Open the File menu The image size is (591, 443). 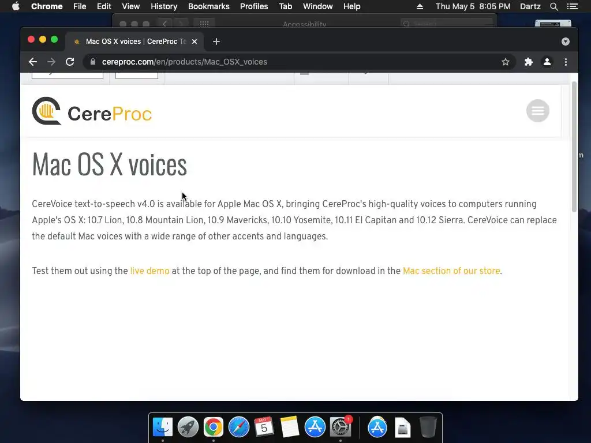[x=80, y=6]
